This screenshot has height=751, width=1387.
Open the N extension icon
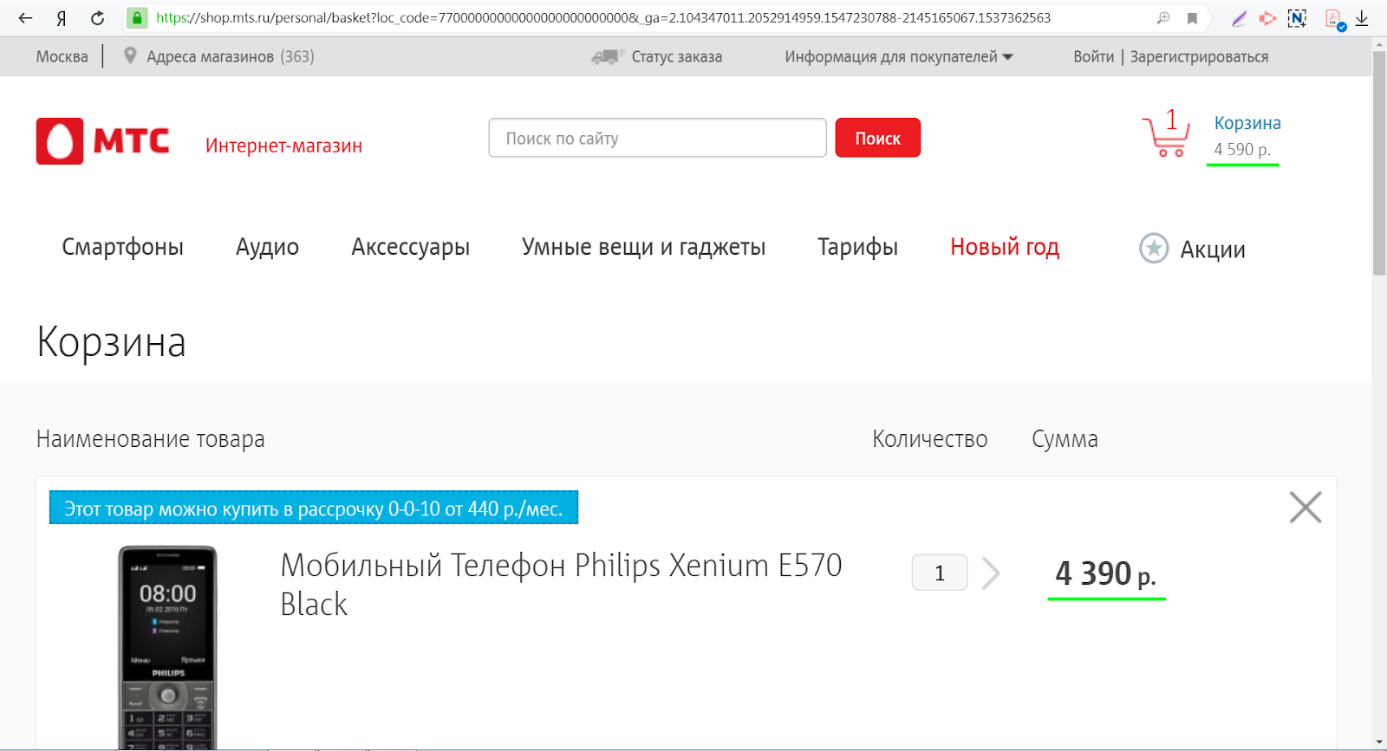point(1297,18)
